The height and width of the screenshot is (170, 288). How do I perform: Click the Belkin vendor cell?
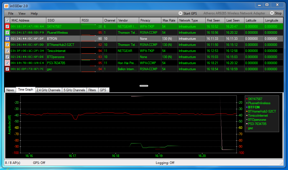(x=128, y=69)
